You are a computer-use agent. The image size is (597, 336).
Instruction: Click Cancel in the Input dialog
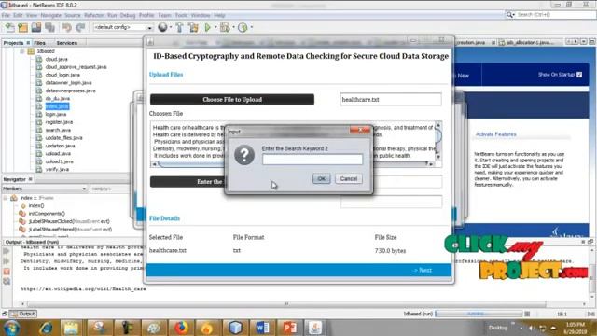pyautogui.click(x=348, y=178)
